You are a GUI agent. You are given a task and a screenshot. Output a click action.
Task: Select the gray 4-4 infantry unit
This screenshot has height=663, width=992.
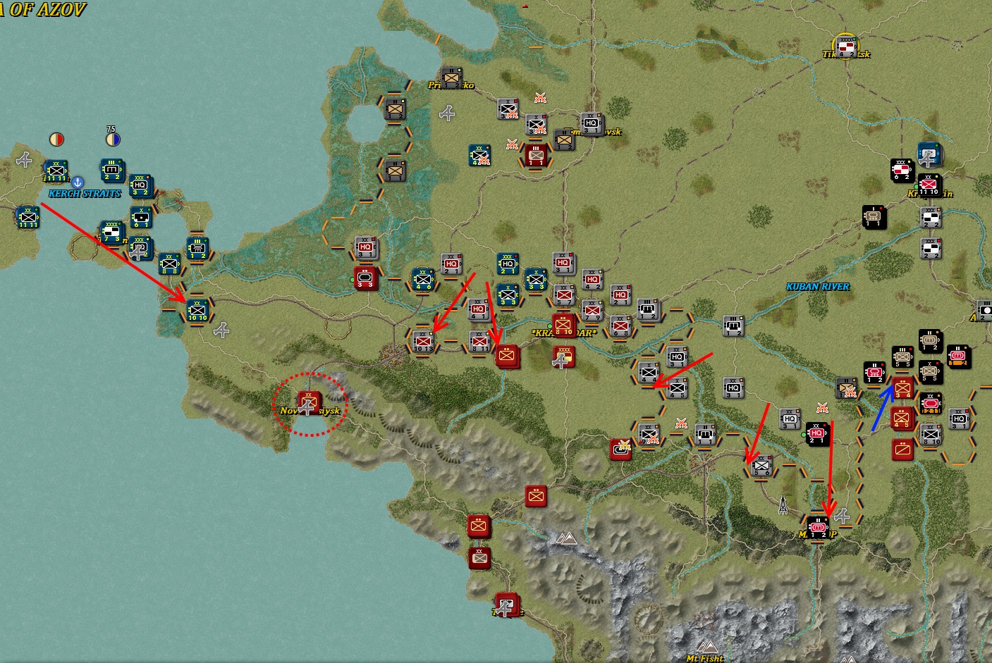(x=648, y=371)
